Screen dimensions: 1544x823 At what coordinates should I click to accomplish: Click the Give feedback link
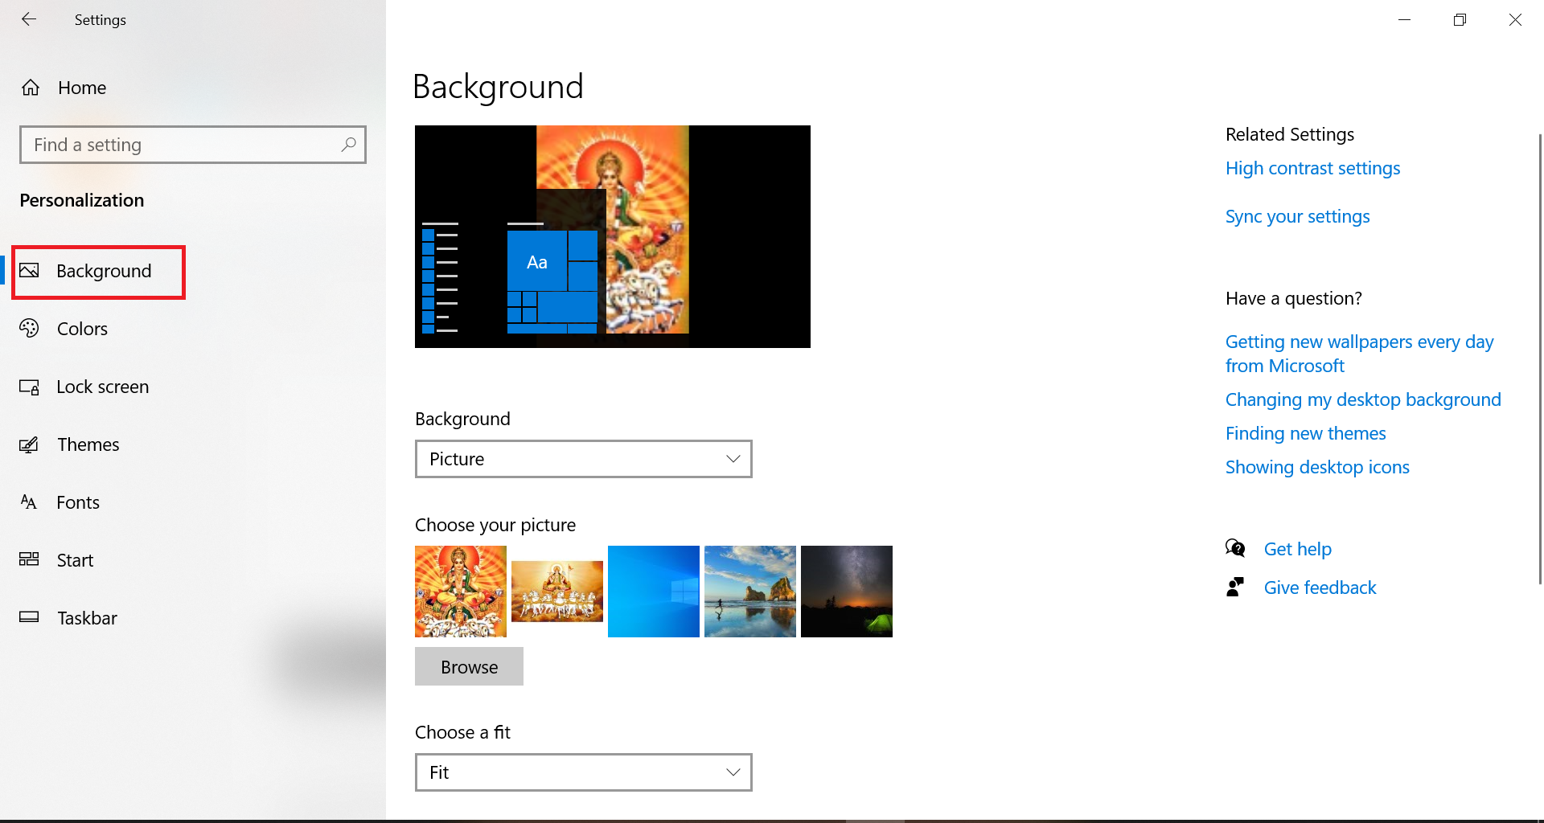pyautogui.click(x=1320, y=588)
